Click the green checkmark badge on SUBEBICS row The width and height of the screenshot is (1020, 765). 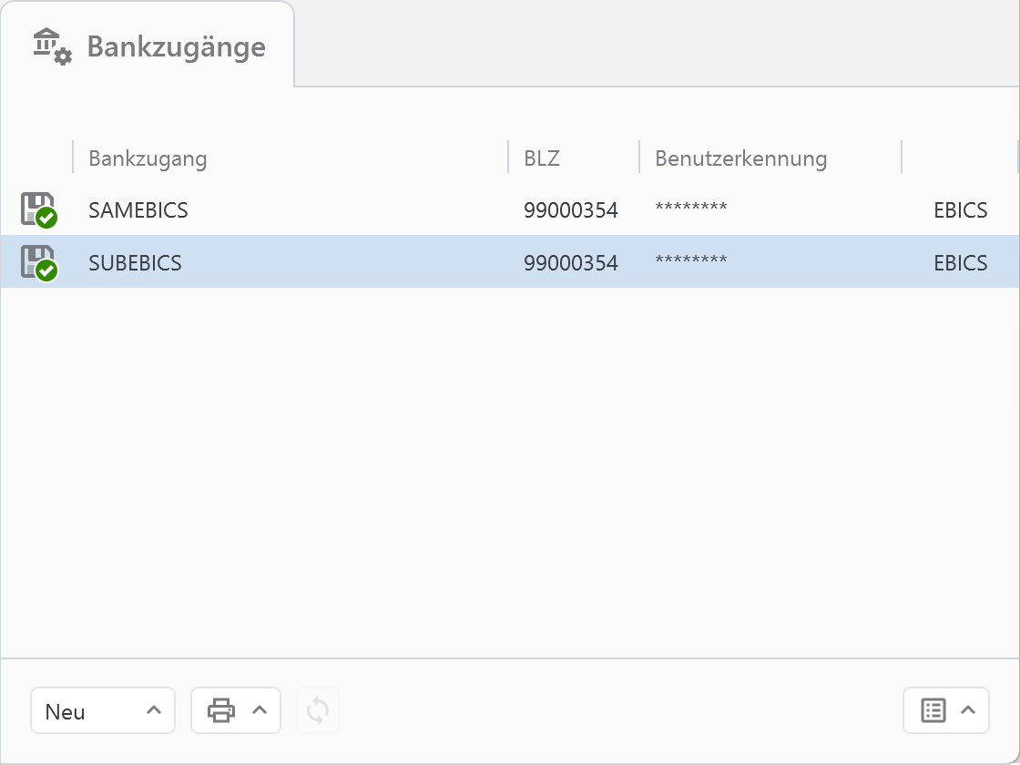coord(45,270)
